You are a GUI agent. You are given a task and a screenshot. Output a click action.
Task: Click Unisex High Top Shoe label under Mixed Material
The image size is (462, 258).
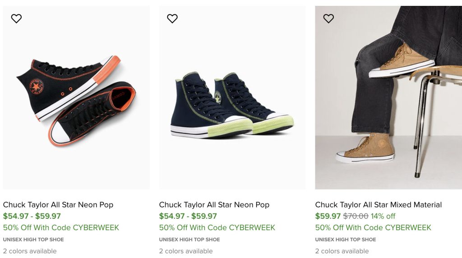pos(346,240)
